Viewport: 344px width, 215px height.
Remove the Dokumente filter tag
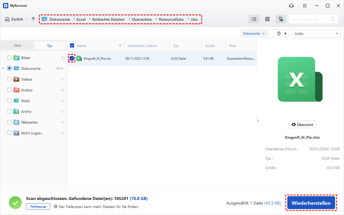pos(264,34)
